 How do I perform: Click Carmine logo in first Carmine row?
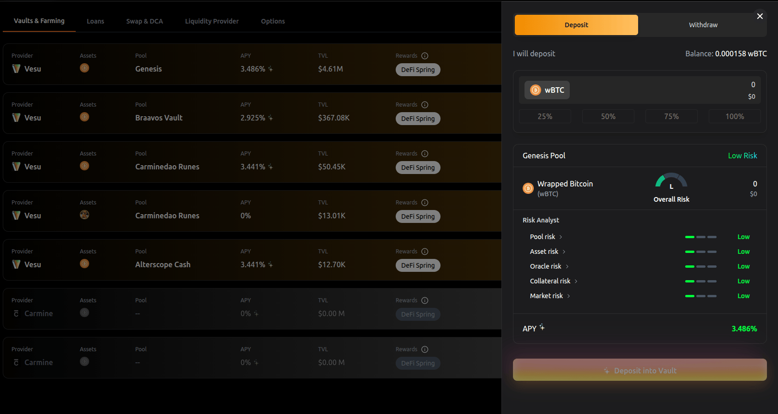[16, 313]
